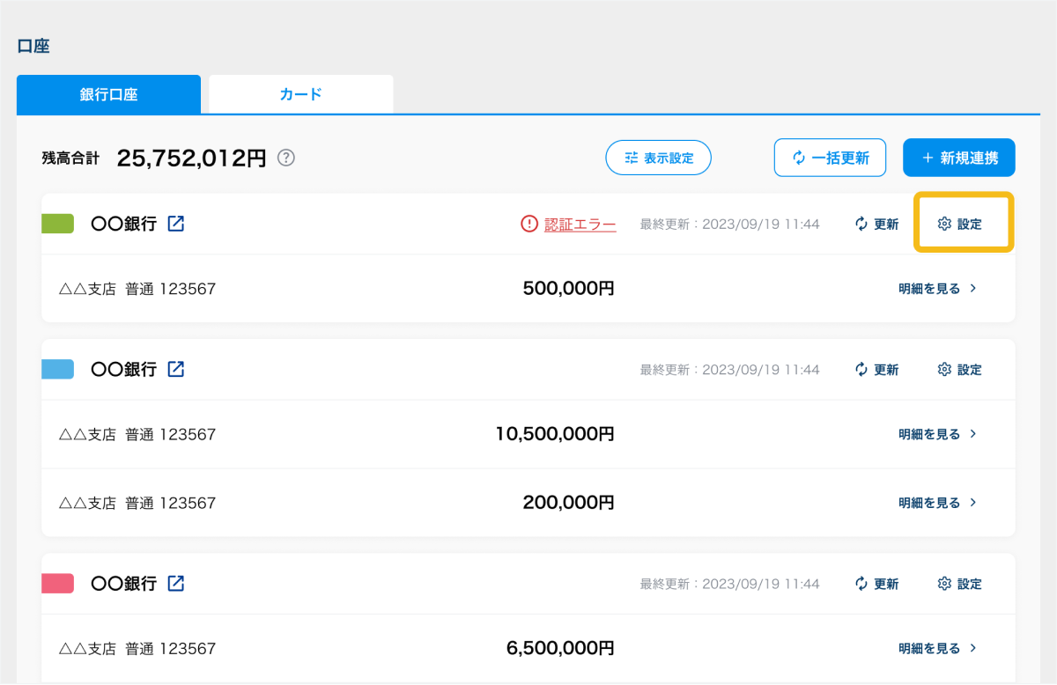This screenshot has width=1057, height=685.
Task: Open external link icon beside pink bank name
Action: tap(176, 583)
